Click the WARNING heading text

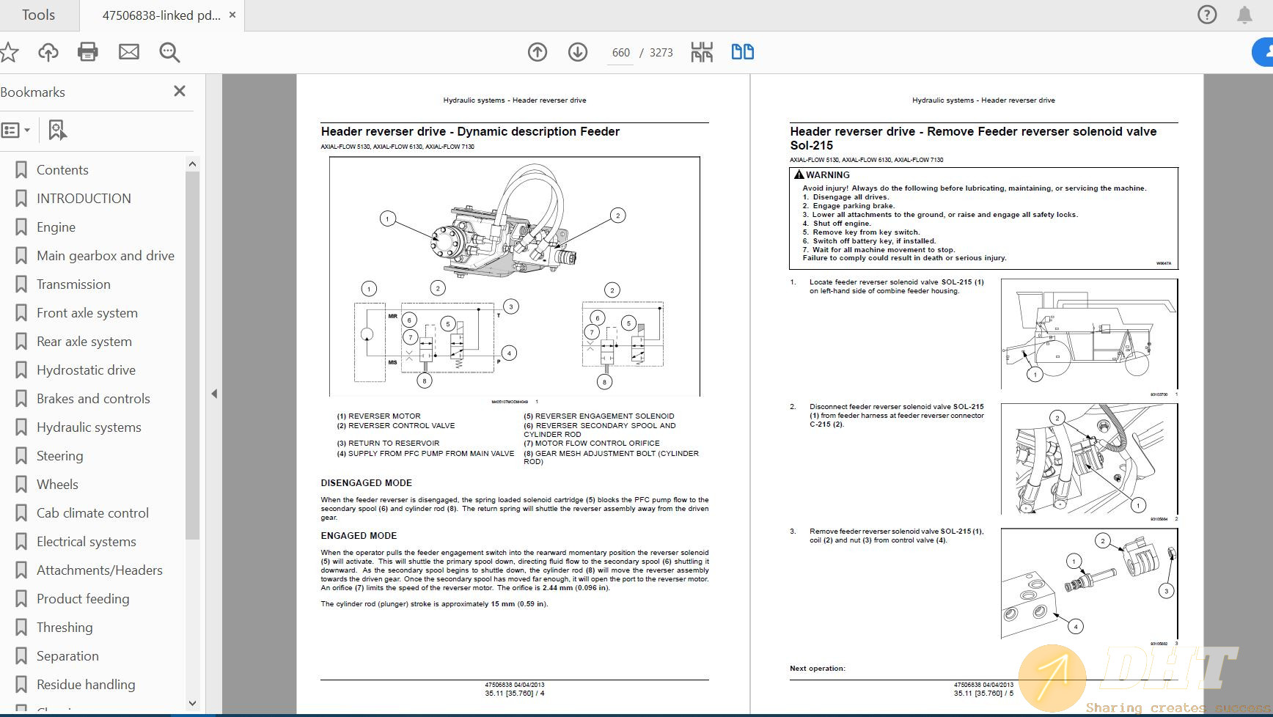[x=828, y=175]
